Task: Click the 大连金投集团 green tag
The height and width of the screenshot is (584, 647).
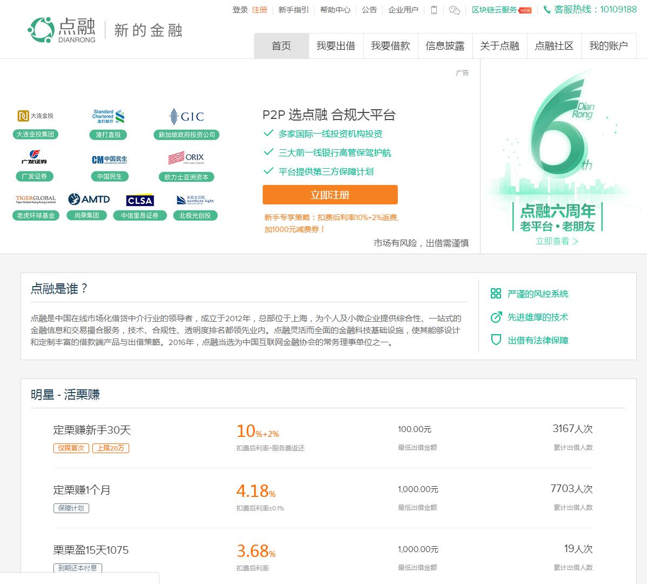Action: pos(36,134)
